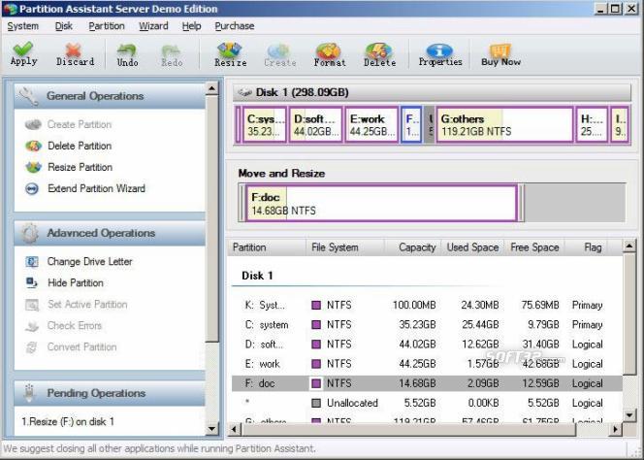Viewport: 644px width, 460px height.
Task: Open the System menu
Action: pyautogui.click(x=22, y=26)
